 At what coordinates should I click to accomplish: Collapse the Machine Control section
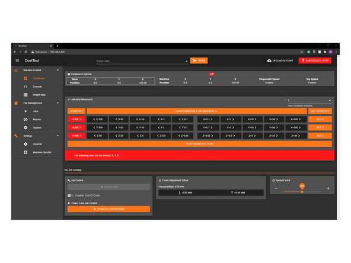[58, 70]
